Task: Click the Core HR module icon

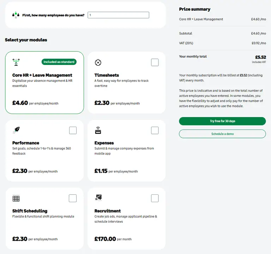Action: (16, 62)
